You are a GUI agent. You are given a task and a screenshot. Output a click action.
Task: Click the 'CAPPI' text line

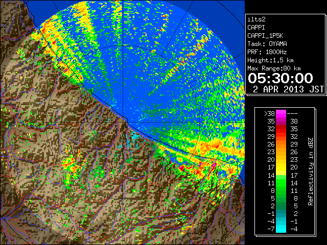[x=256, y=28]
